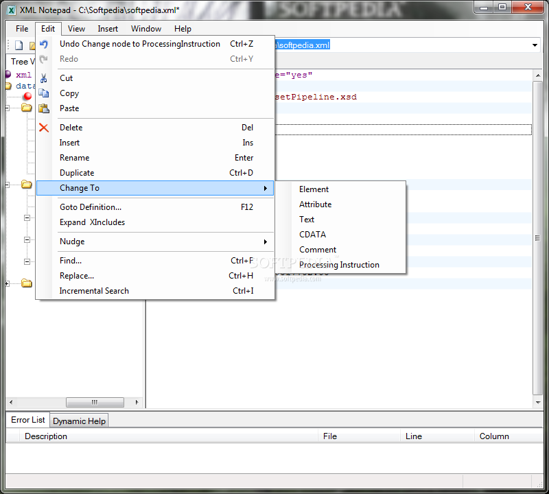Click the vertical scrollbar down arrow
Image resolution: width=549 pixels, height=494 pixels.
[539, 403]
